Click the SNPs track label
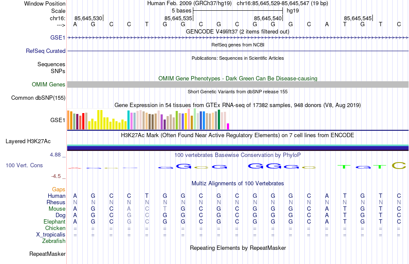 (x=58, y=71)
